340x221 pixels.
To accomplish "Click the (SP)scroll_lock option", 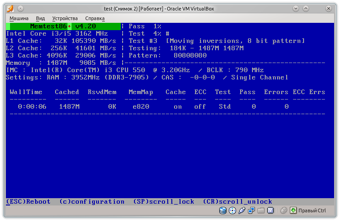I will click(x=164, y=202).
